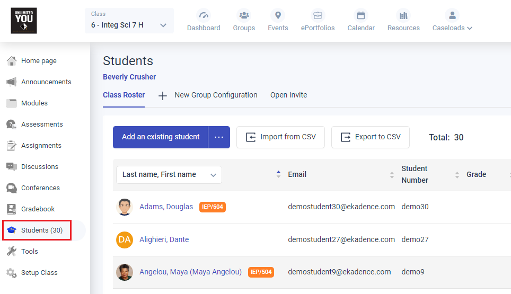Sort the Student Number column arrows

[x=457, y=175]
